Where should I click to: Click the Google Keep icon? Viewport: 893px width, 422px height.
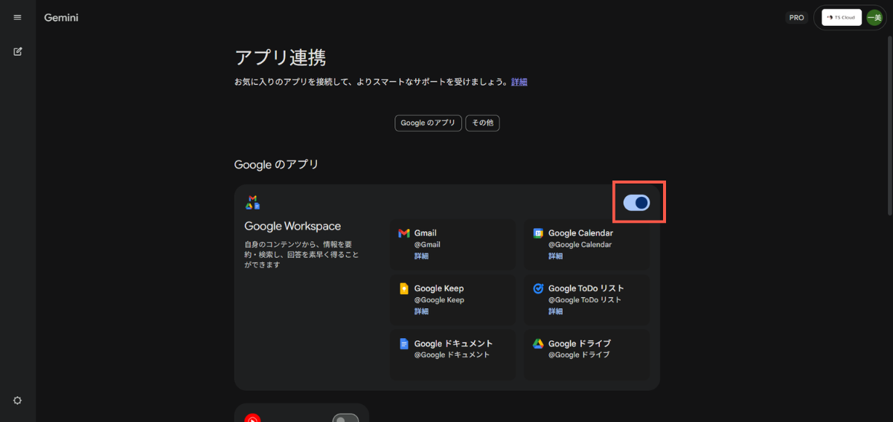click(x=404, y=289)
